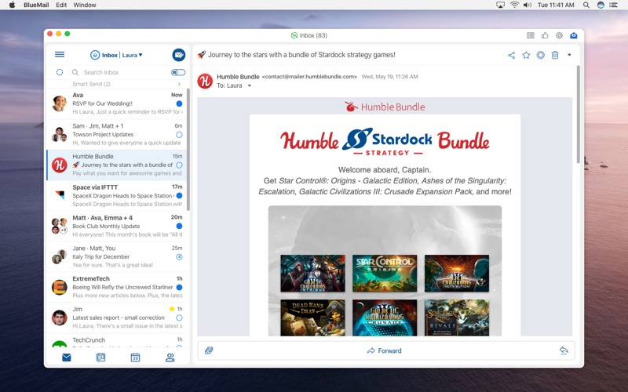Open the tasks board icon at bottom
Screen dimensions: 628x392
101,358
